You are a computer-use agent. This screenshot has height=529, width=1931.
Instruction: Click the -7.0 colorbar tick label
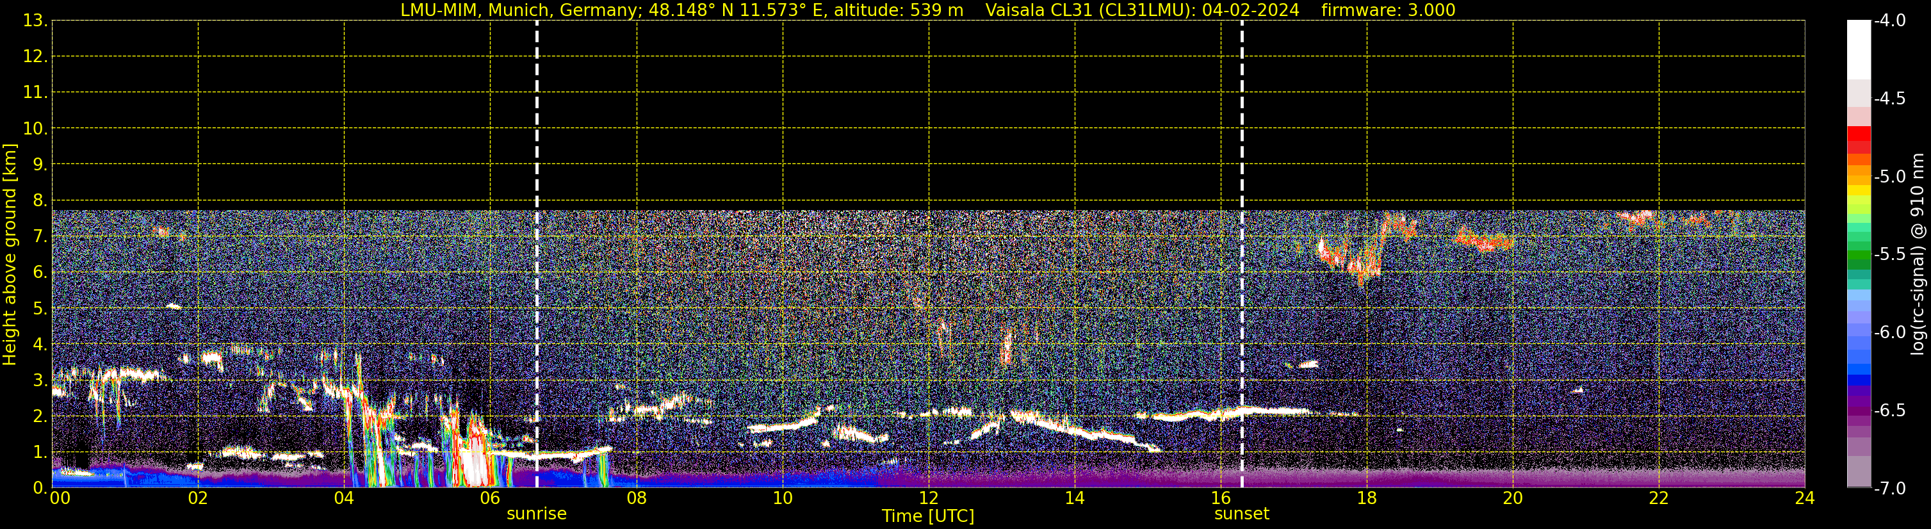point(1889,489)
